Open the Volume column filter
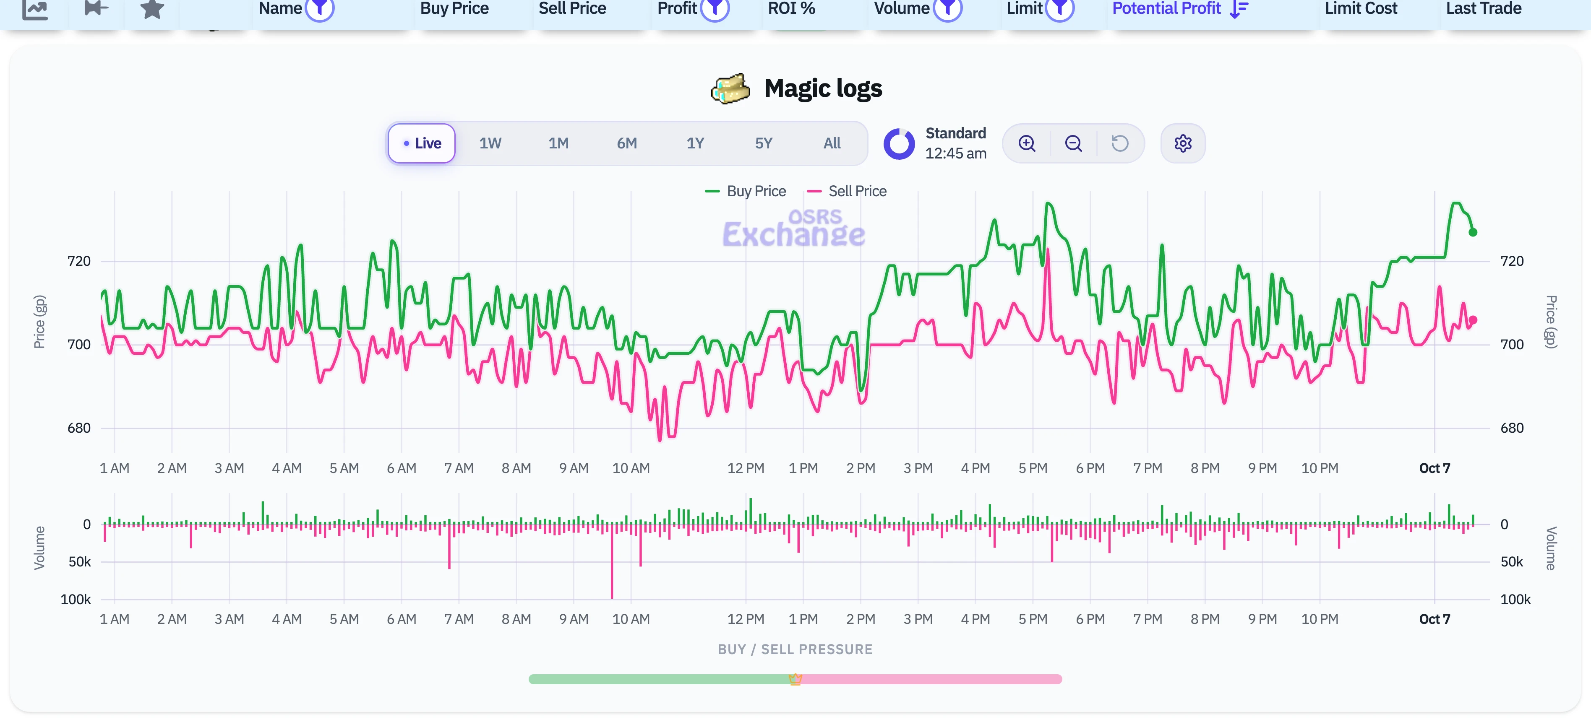Viewport: 1591px width, 722px height. (x=948, y=8)
